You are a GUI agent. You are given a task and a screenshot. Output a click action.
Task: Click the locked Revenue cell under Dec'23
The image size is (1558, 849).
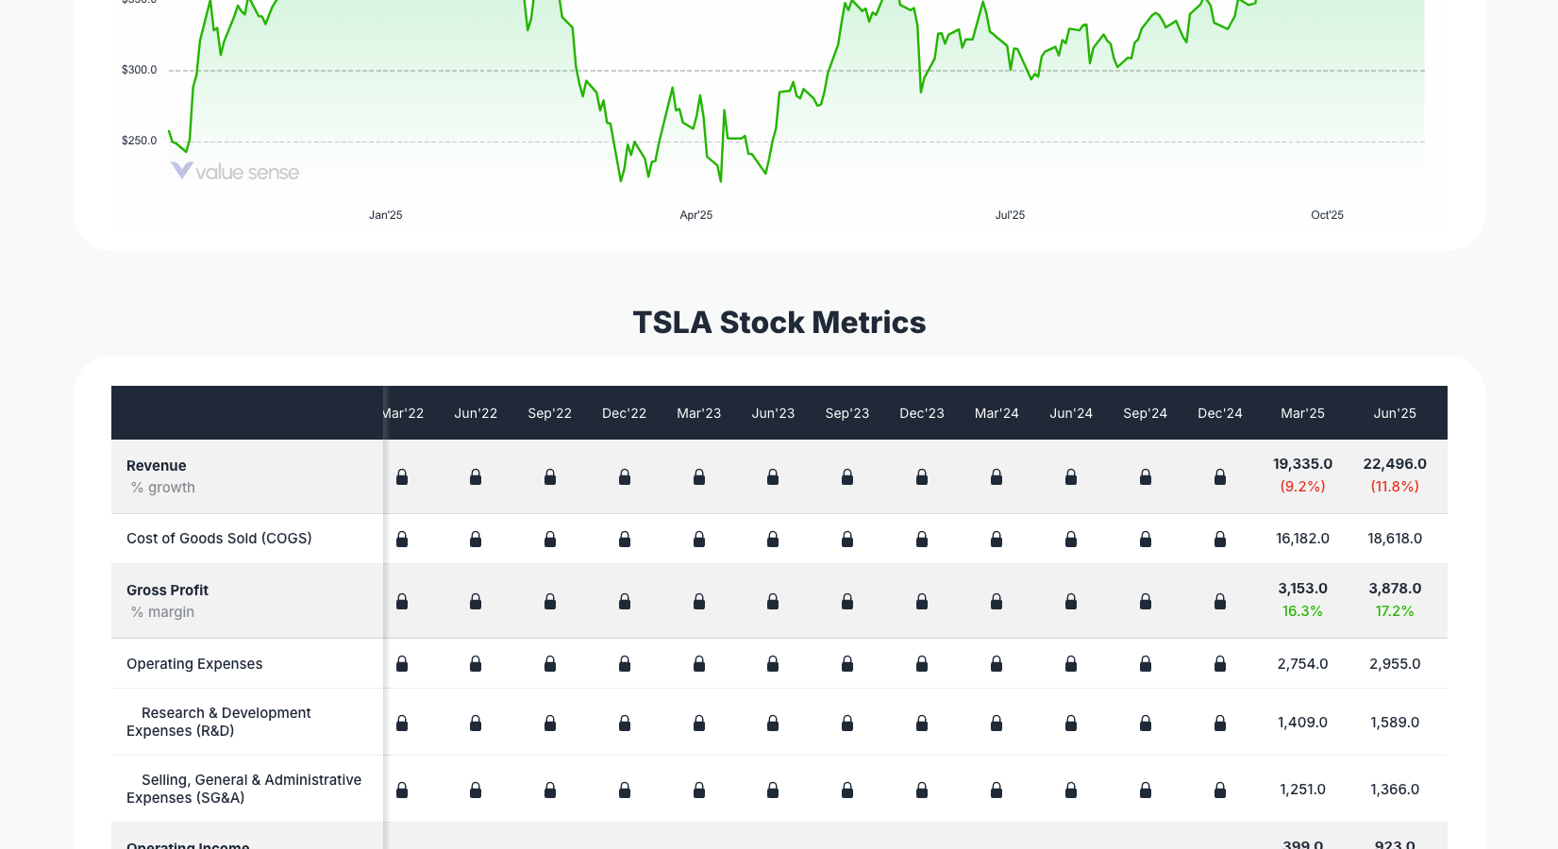[921, 477]
